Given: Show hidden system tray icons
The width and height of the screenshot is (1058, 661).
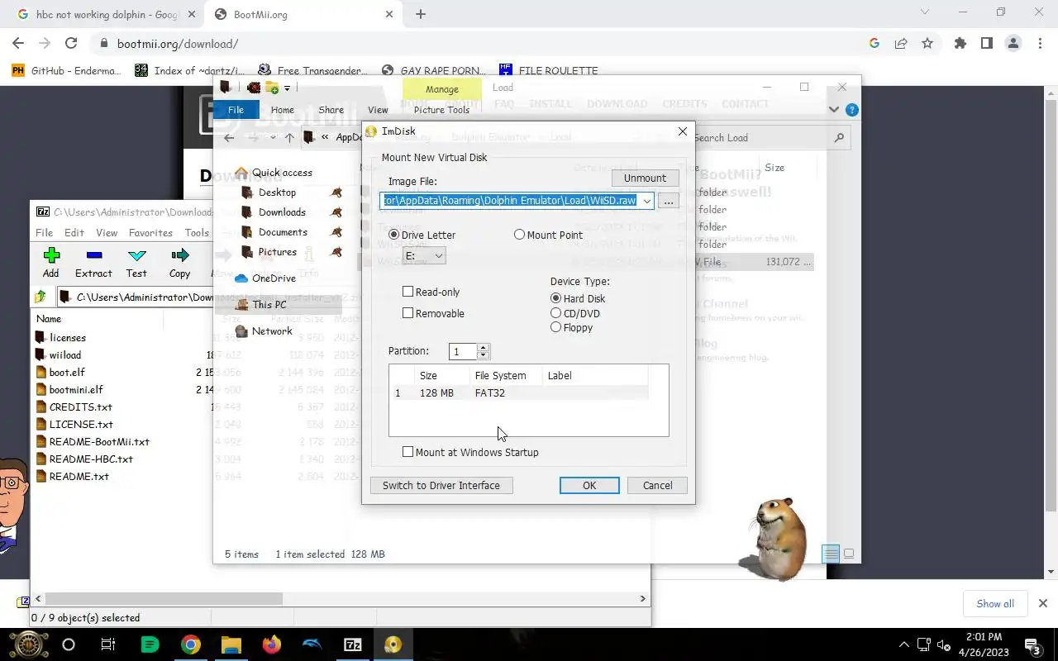Looking at the screenshot, I should (x=903, y=645).
